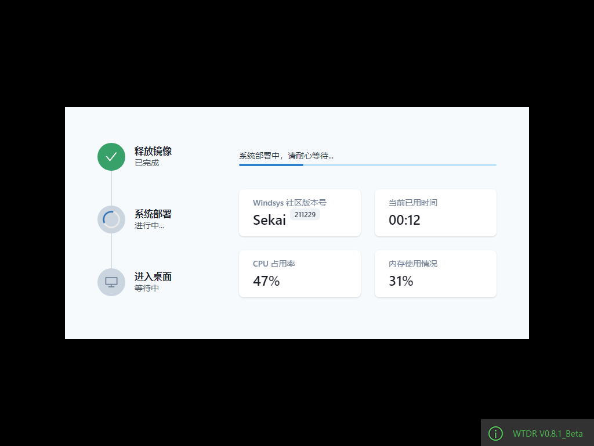Click the 31% memory usage value
This screenshot has width=594, height=446.
(x=401, y=281)
